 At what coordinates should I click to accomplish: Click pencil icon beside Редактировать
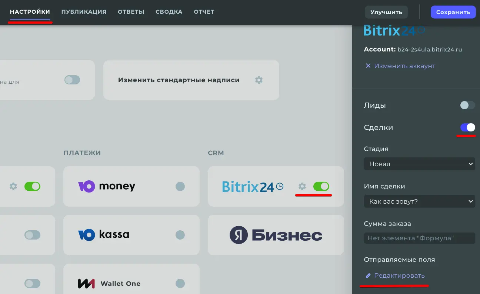tap(368, 276)
